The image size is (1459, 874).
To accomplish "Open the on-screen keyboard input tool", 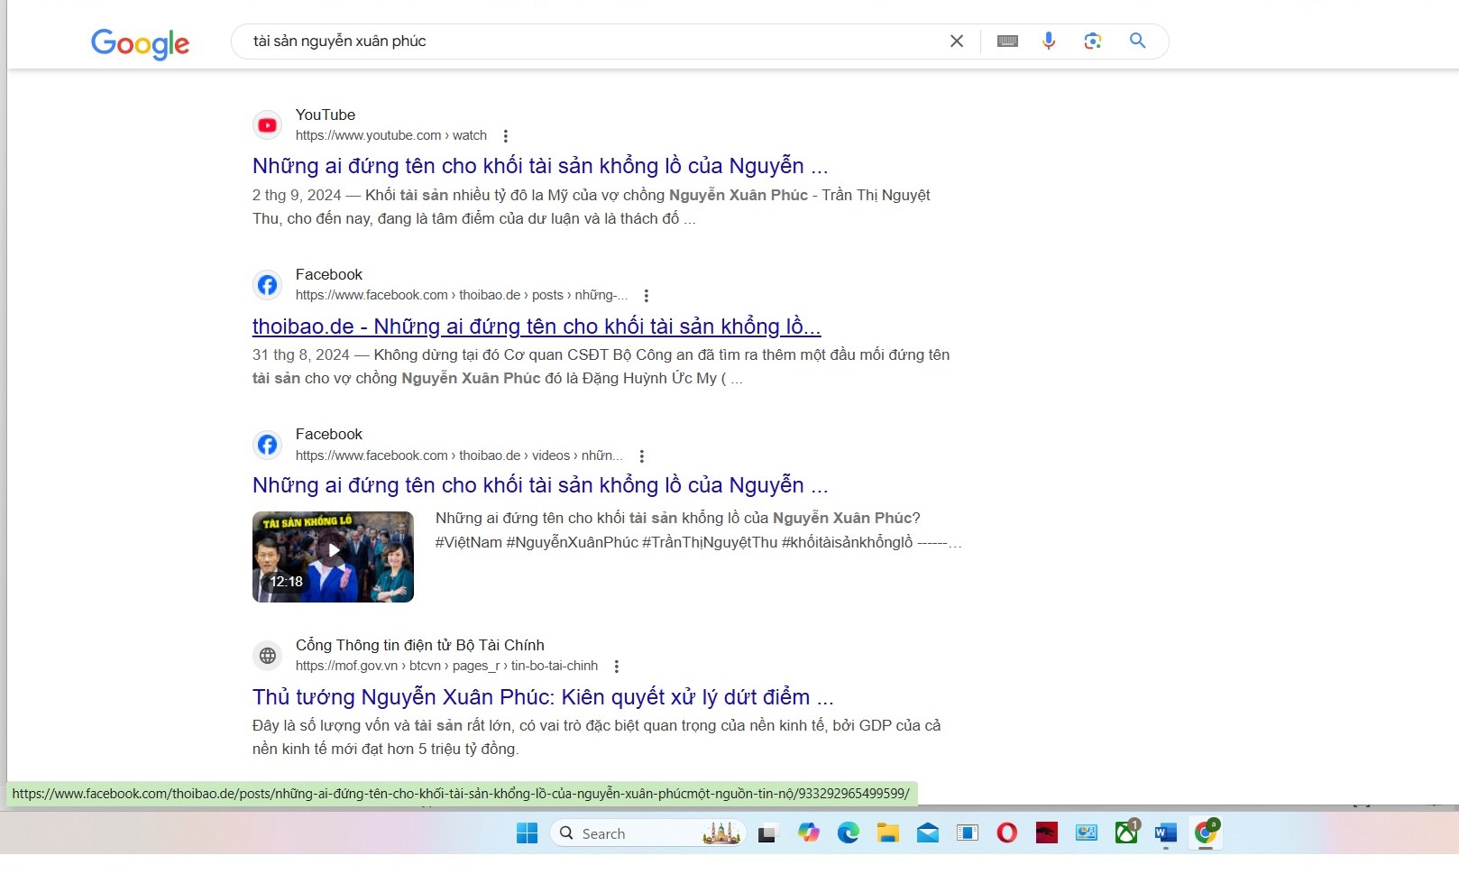I will 1007,41.
